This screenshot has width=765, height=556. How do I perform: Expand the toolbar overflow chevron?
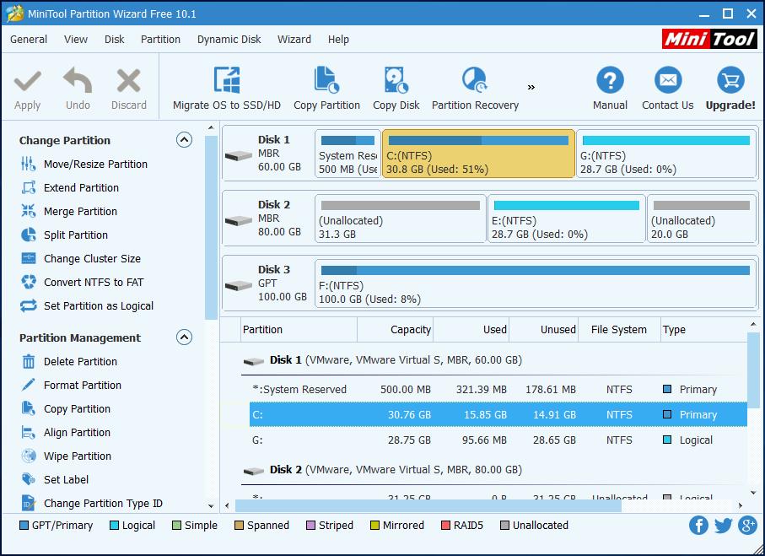pyautogui.click(x=531, y=87)
